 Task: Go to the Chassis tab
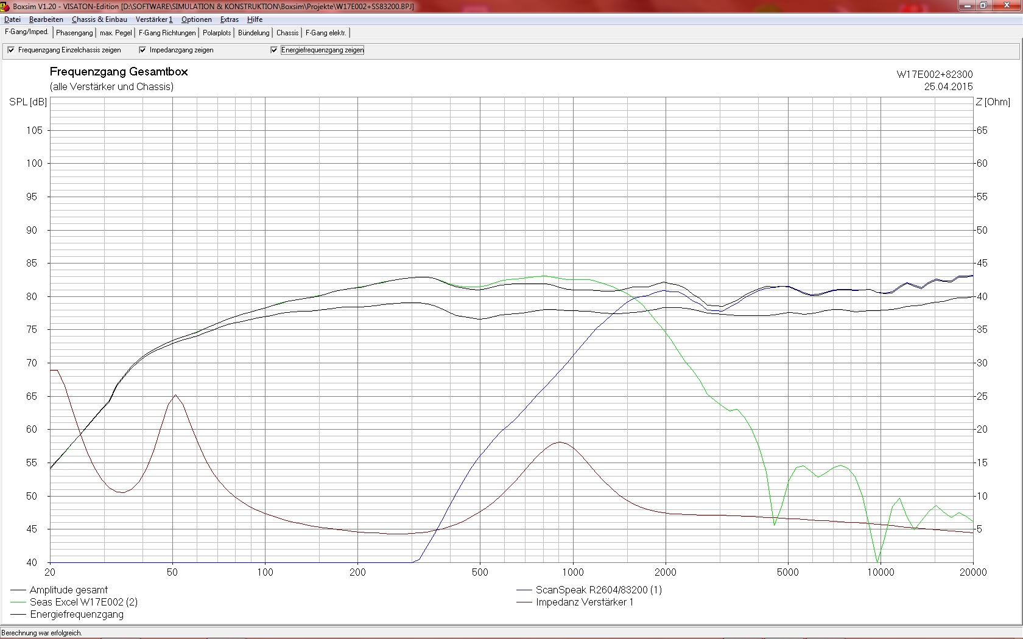point(287,33)
